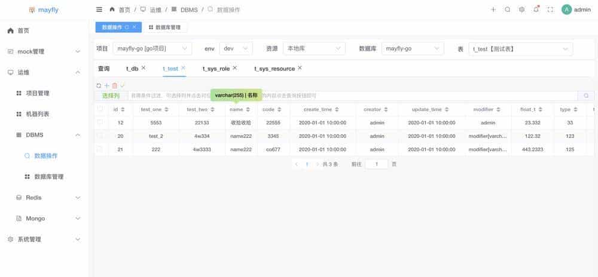Click the filter condition input field
The width and height of the screenshot is (598, 277).
click(353, 96)
